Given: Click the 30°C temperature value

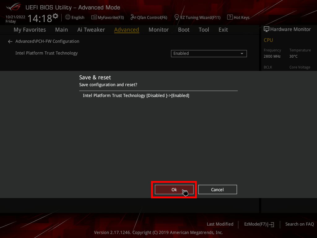Looking at the screenshot, I should point(293,56).
